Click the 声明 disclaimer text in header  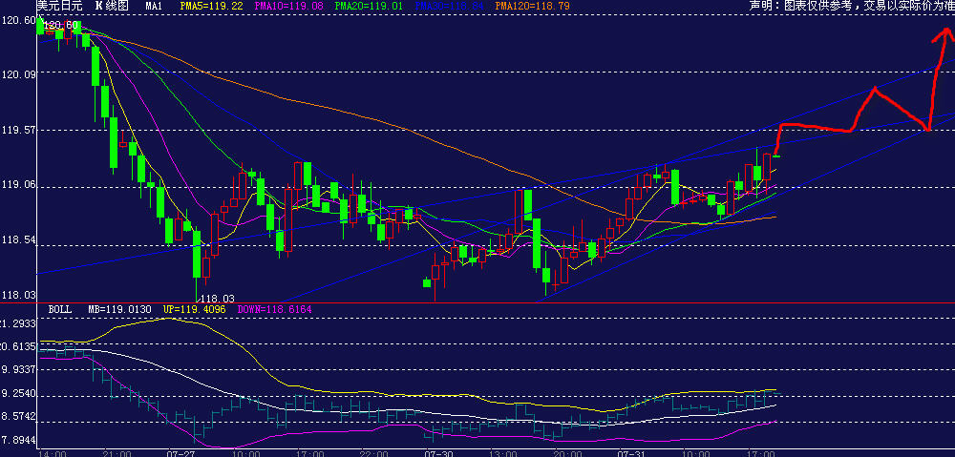pos(852,6)
